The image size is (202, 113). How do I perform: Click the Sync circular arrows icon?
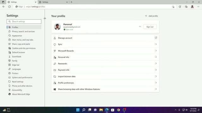click(x=55, y=45)
